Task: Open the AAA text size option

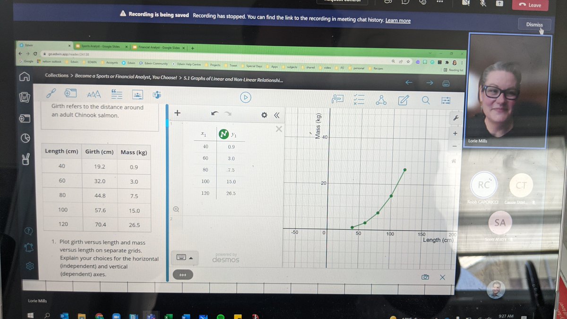Action: tap(94, 94)
